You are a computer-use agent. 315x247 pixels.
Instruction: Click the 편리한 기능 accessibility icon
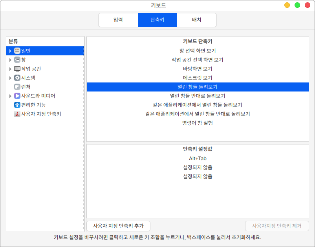[17, 105]
